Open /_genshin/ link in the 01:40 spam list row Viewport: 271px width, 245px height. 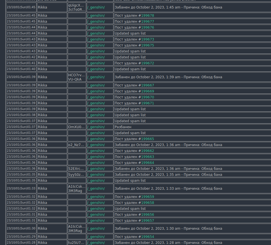[x=96, y=69]
